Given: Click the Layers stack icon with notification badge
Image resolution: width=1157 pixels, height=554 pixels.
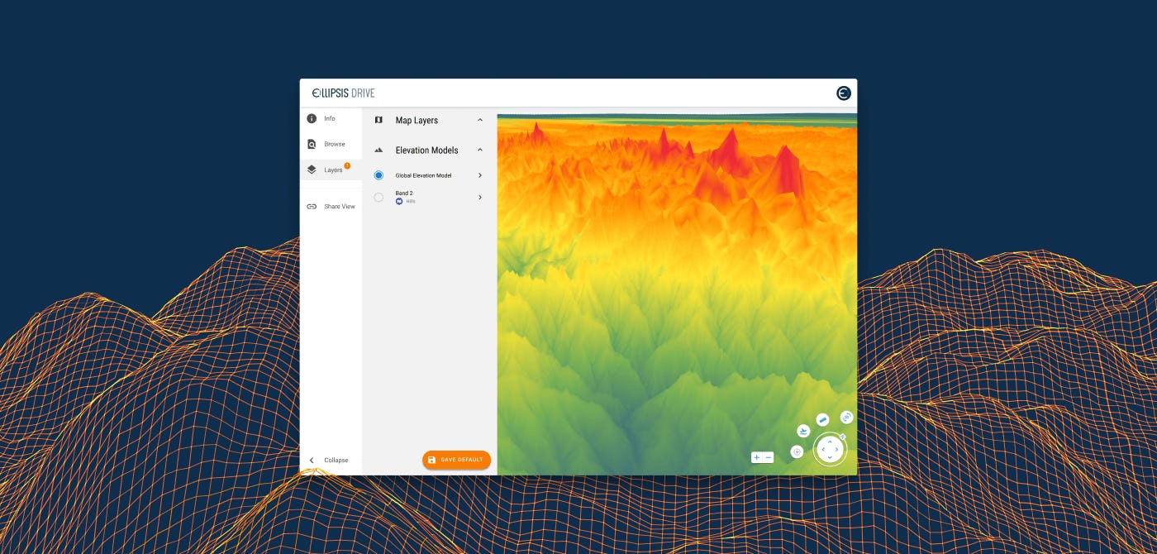Looking at the screenshot, I should pyautogui.click(x=312, y=170).
